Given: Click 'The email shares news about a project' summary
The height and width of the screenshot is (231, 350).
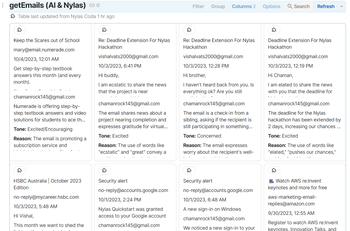Looking at the screenshot, I should click(x=133, y=120).
